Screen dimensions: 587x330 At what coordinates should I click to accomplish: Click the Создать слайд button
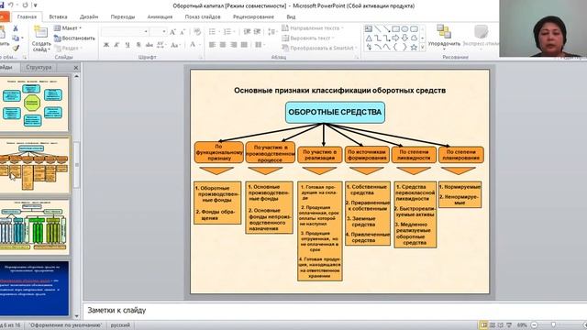point(40,38)
